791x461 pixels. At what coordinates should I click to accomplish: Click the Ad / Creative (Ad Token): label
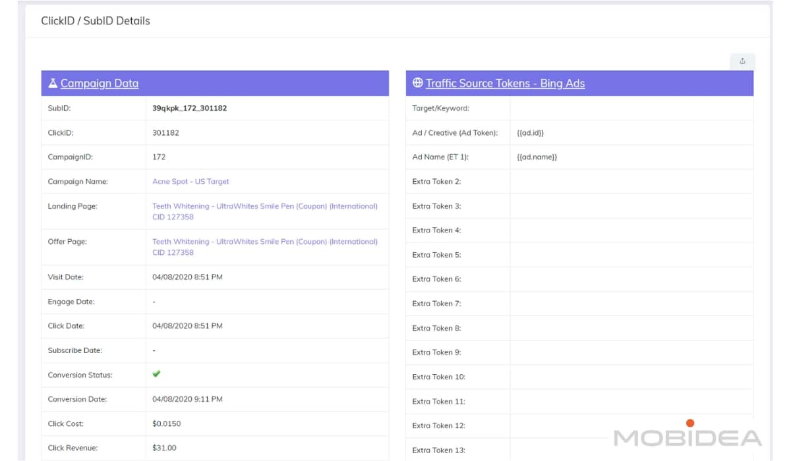(455, 132)
